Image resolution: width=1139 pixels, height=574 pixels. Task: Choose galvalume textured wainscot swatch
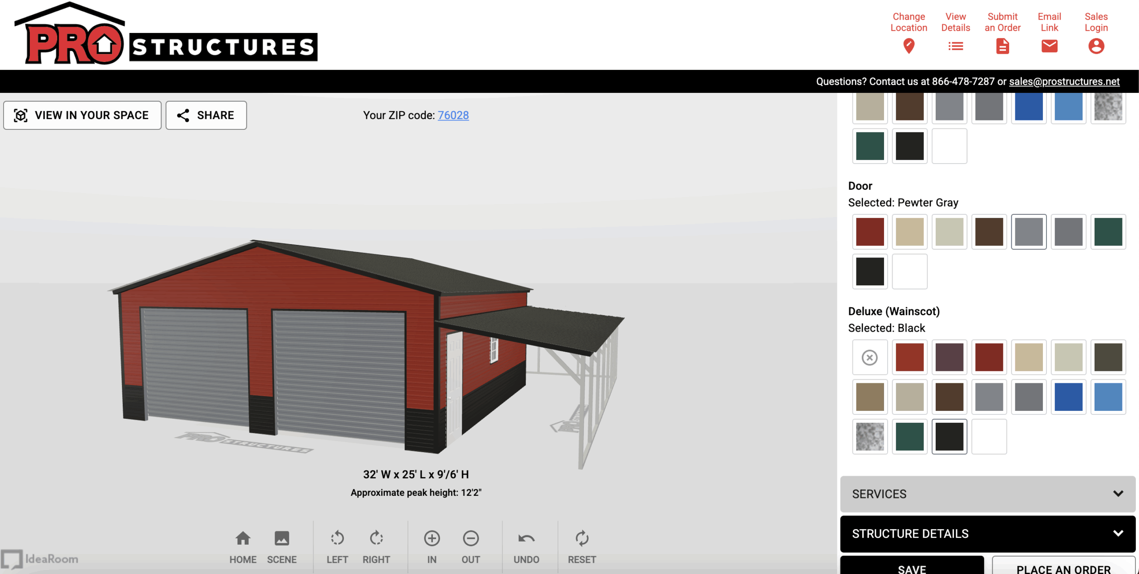pyautogui.click(x=869, y=437)
